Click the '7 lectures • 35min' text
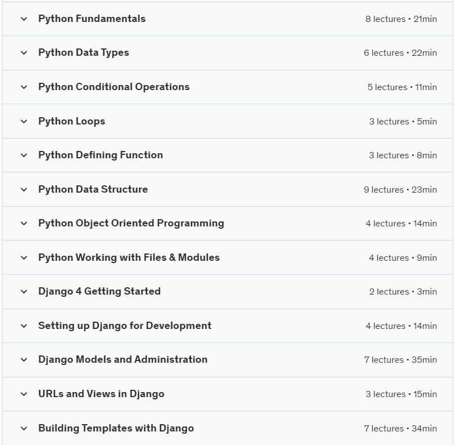Viewport: 455px width, 445px height. pyautogui.click(x=400, y=360)
